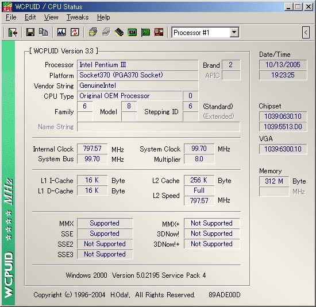Click the SSE Supported field
This screenshot has width=316, height=307.
[105, 234]
